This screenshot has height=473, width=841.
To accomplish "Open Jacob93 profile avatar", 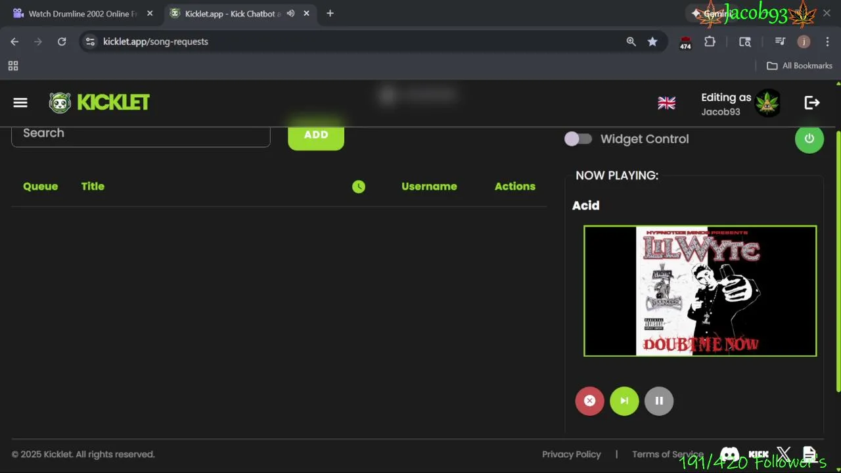I will [767, 103].
